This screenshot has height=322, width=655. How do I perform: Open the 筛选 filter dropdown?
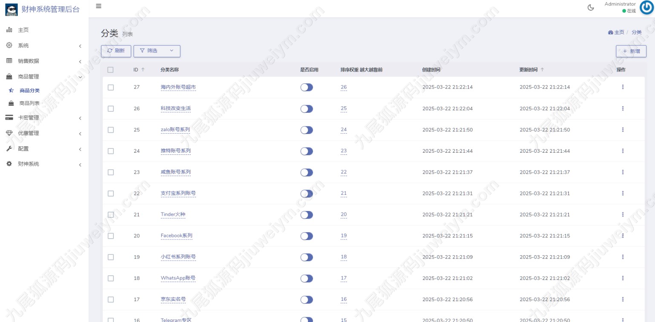click(x=157, y=51)
